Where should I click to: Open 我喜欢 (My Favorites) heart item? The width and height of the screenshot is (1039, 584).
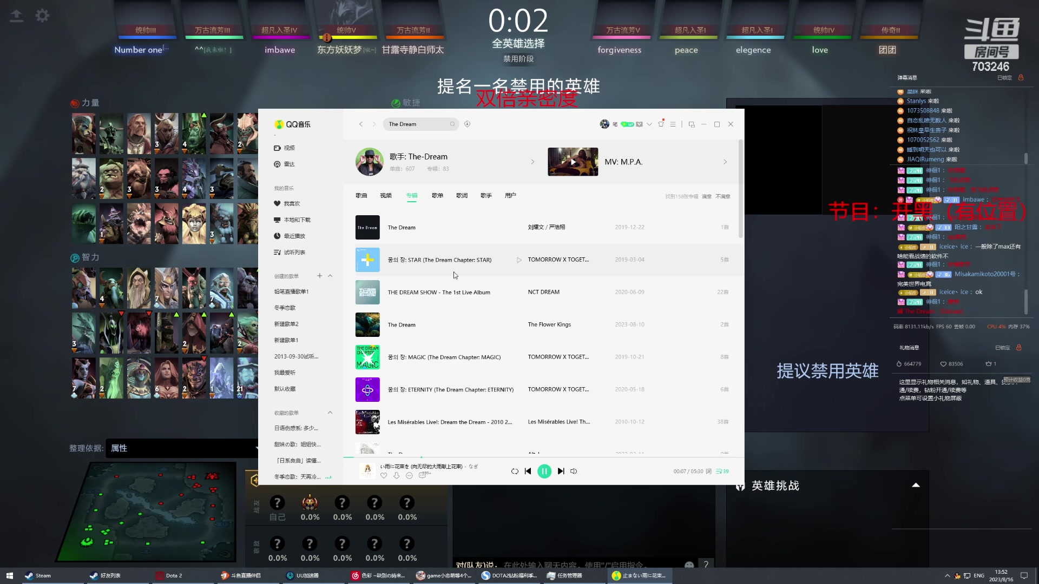tap(287, 203)
